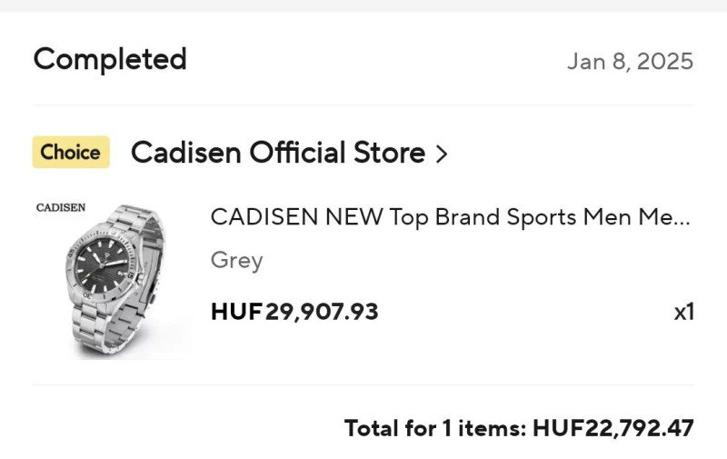Screen dimensions: 727x459
Task: Click the yellow Choice badge
Action: [71, 153]
